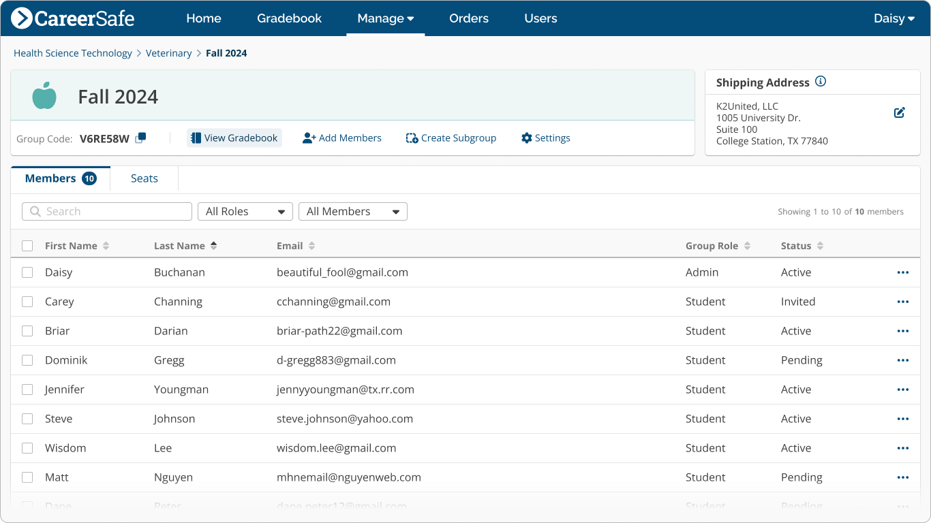
Task: Open actions menu for Carey Channing
Action: coord(903,301)
